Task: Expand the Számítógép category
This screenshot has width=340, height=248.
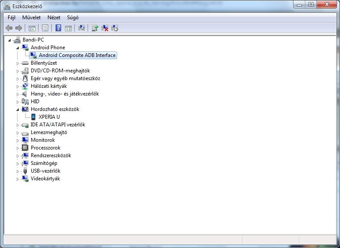Action: point(18,164)
